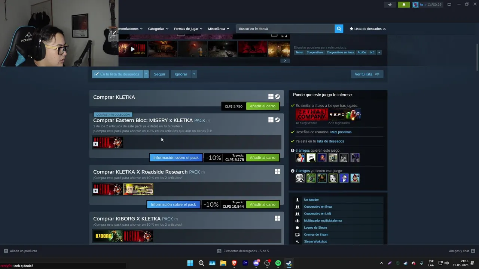This screenshot has width=479, height=269.
Task: Add KLETKA X Roadside Research pack to cart
Action: pos(262,204)
